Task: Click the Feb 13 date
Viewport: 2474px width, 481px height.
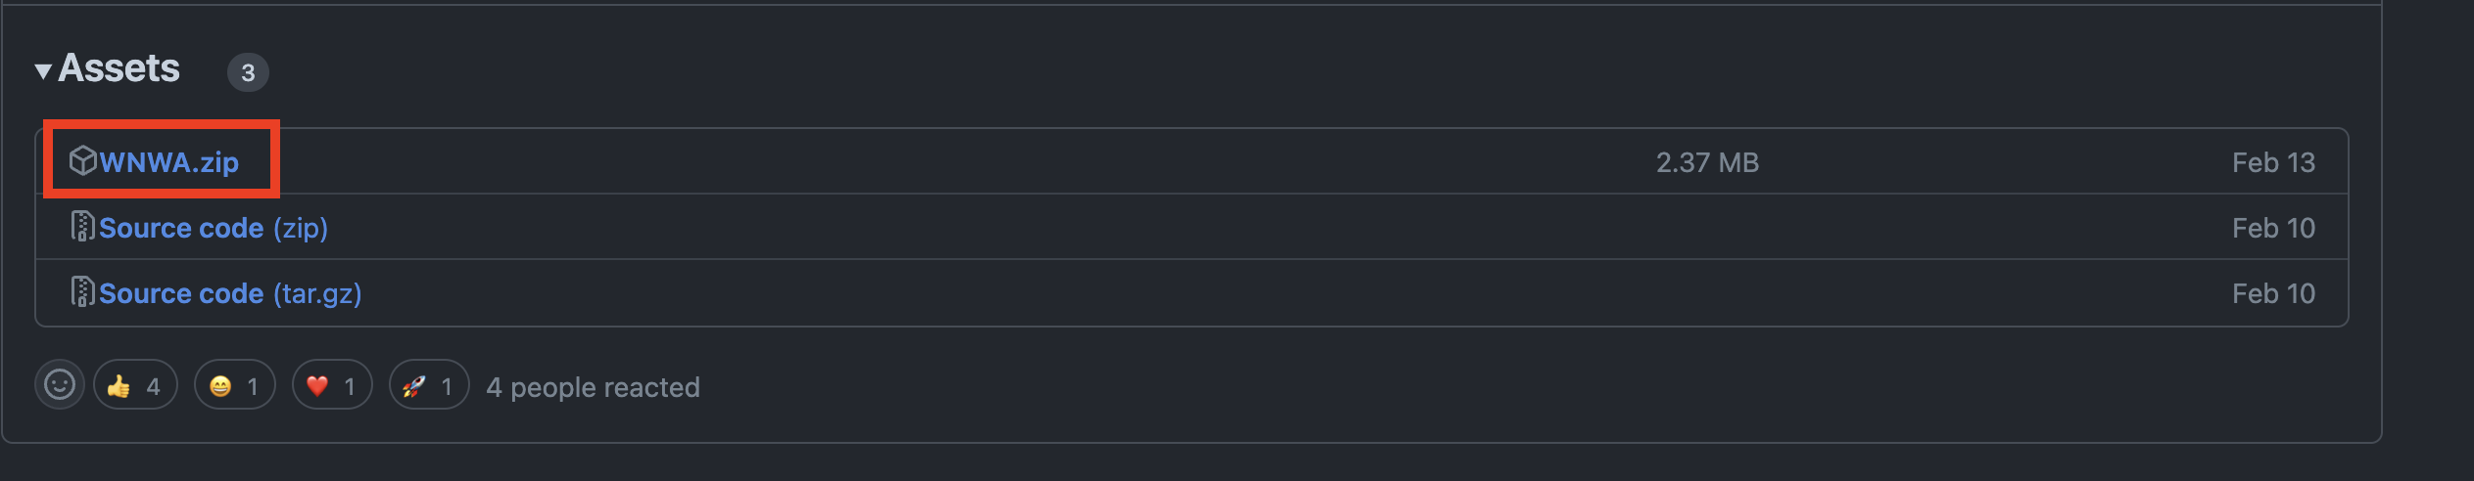Action: click(x=2273, y=162)
